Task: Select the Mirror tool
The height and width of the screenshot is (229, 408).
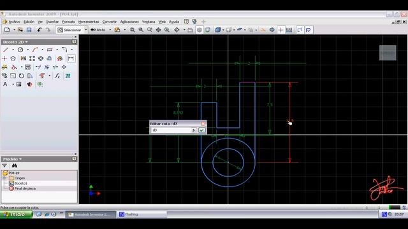Action: click(24, 59)
